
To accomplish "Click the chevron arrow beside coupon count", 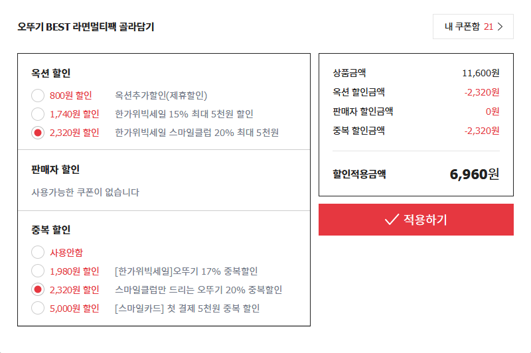I will point(500,27).
